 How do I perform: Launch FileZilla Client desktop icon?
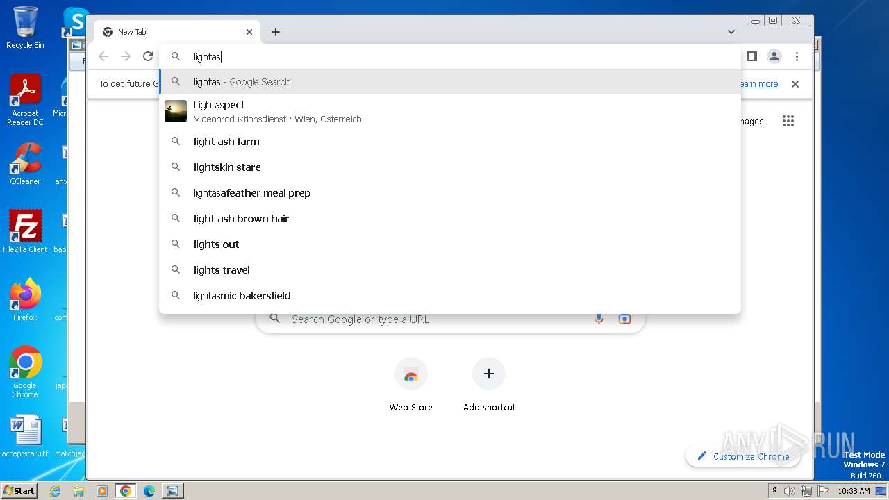pos(25,231)
